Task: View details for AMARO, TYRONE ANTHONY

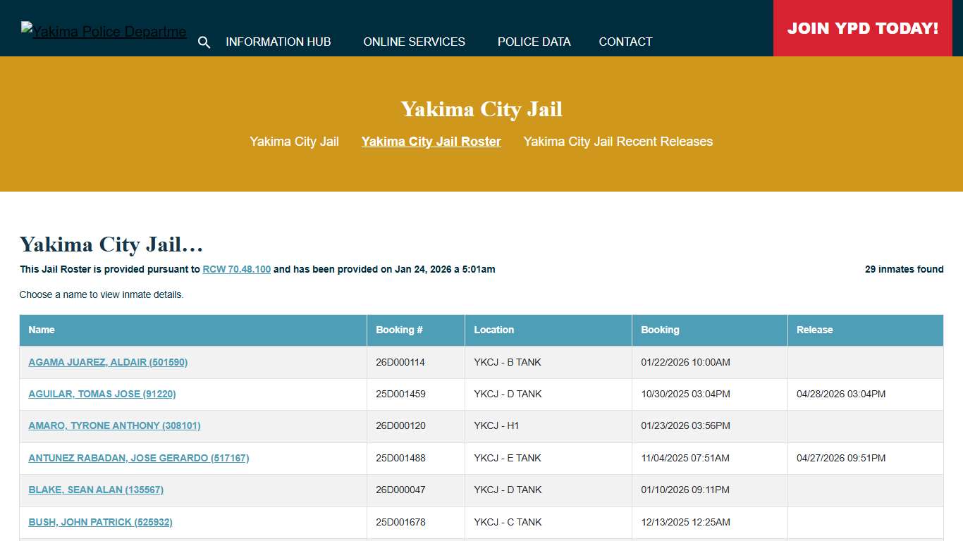Action: [114, 425]
